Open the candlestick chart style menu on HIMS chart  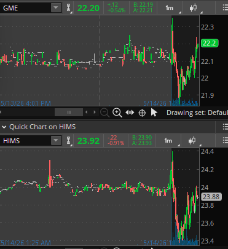(x=192, y=141)
